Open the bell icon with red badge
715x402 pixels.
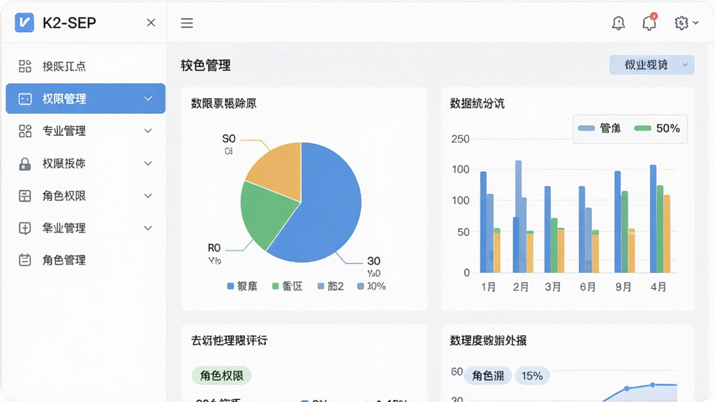point(649,22)
